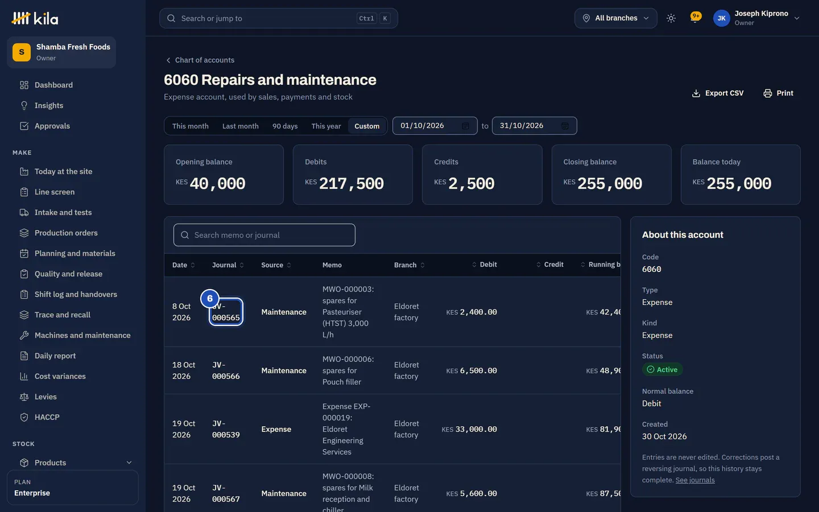Open journal JV-000566
The width and height of the screenshot is (819, 512).
(226, 370)
